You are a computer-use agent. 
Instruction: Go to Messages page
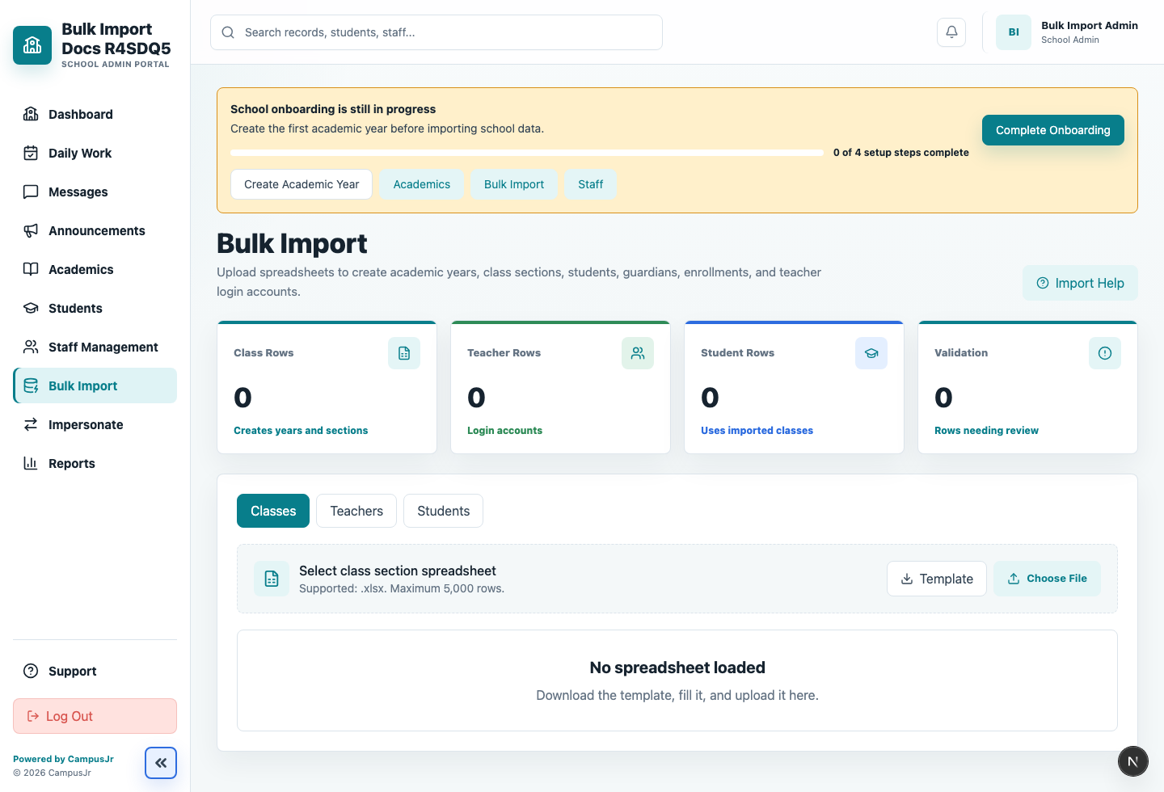click(95, 192)
